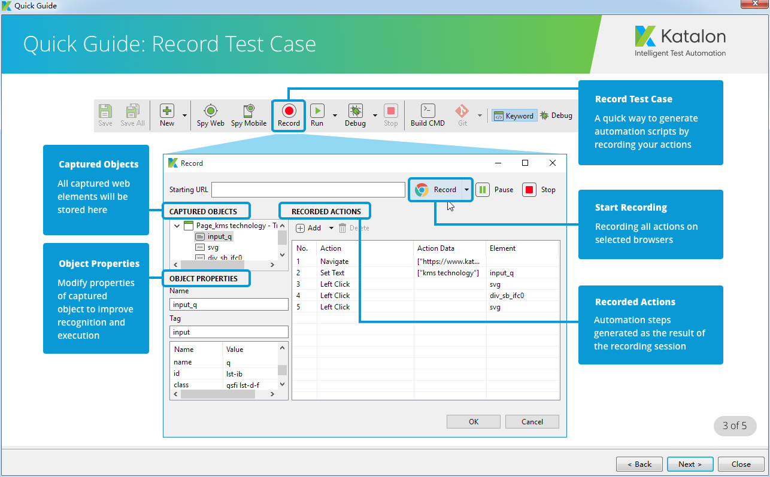Click the New toolbar icon
770x477 pixels.
167,111
